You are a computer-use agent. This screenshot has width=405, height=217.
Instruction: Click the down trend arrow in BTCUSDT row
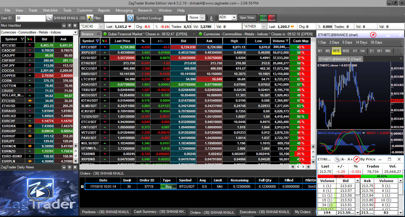(105, 47)
